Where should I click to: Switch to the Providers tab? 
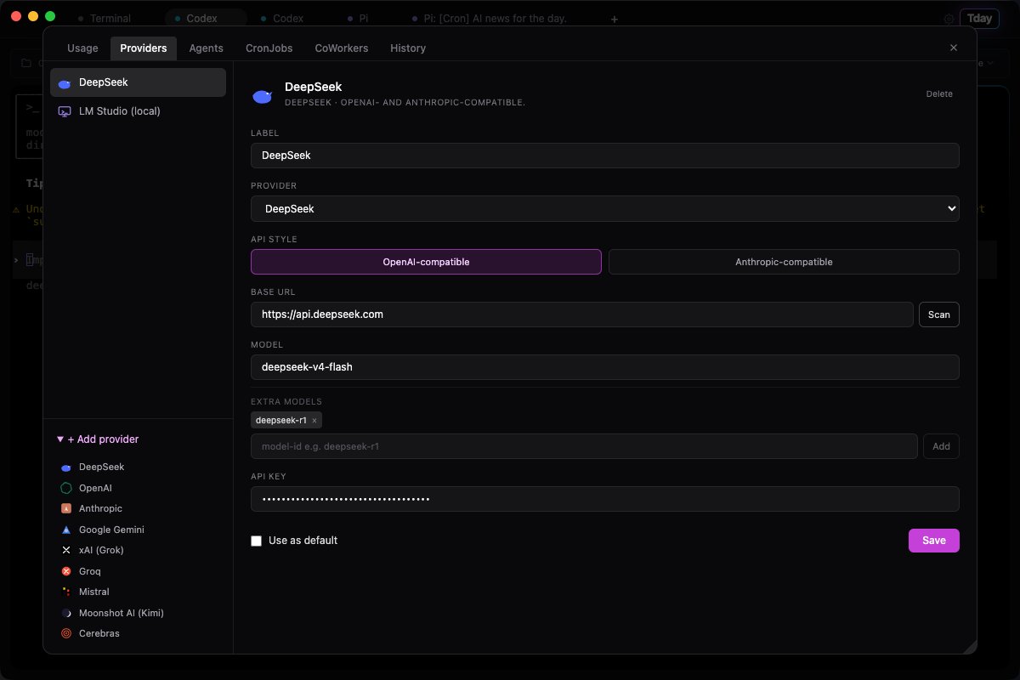coord(144,48)
